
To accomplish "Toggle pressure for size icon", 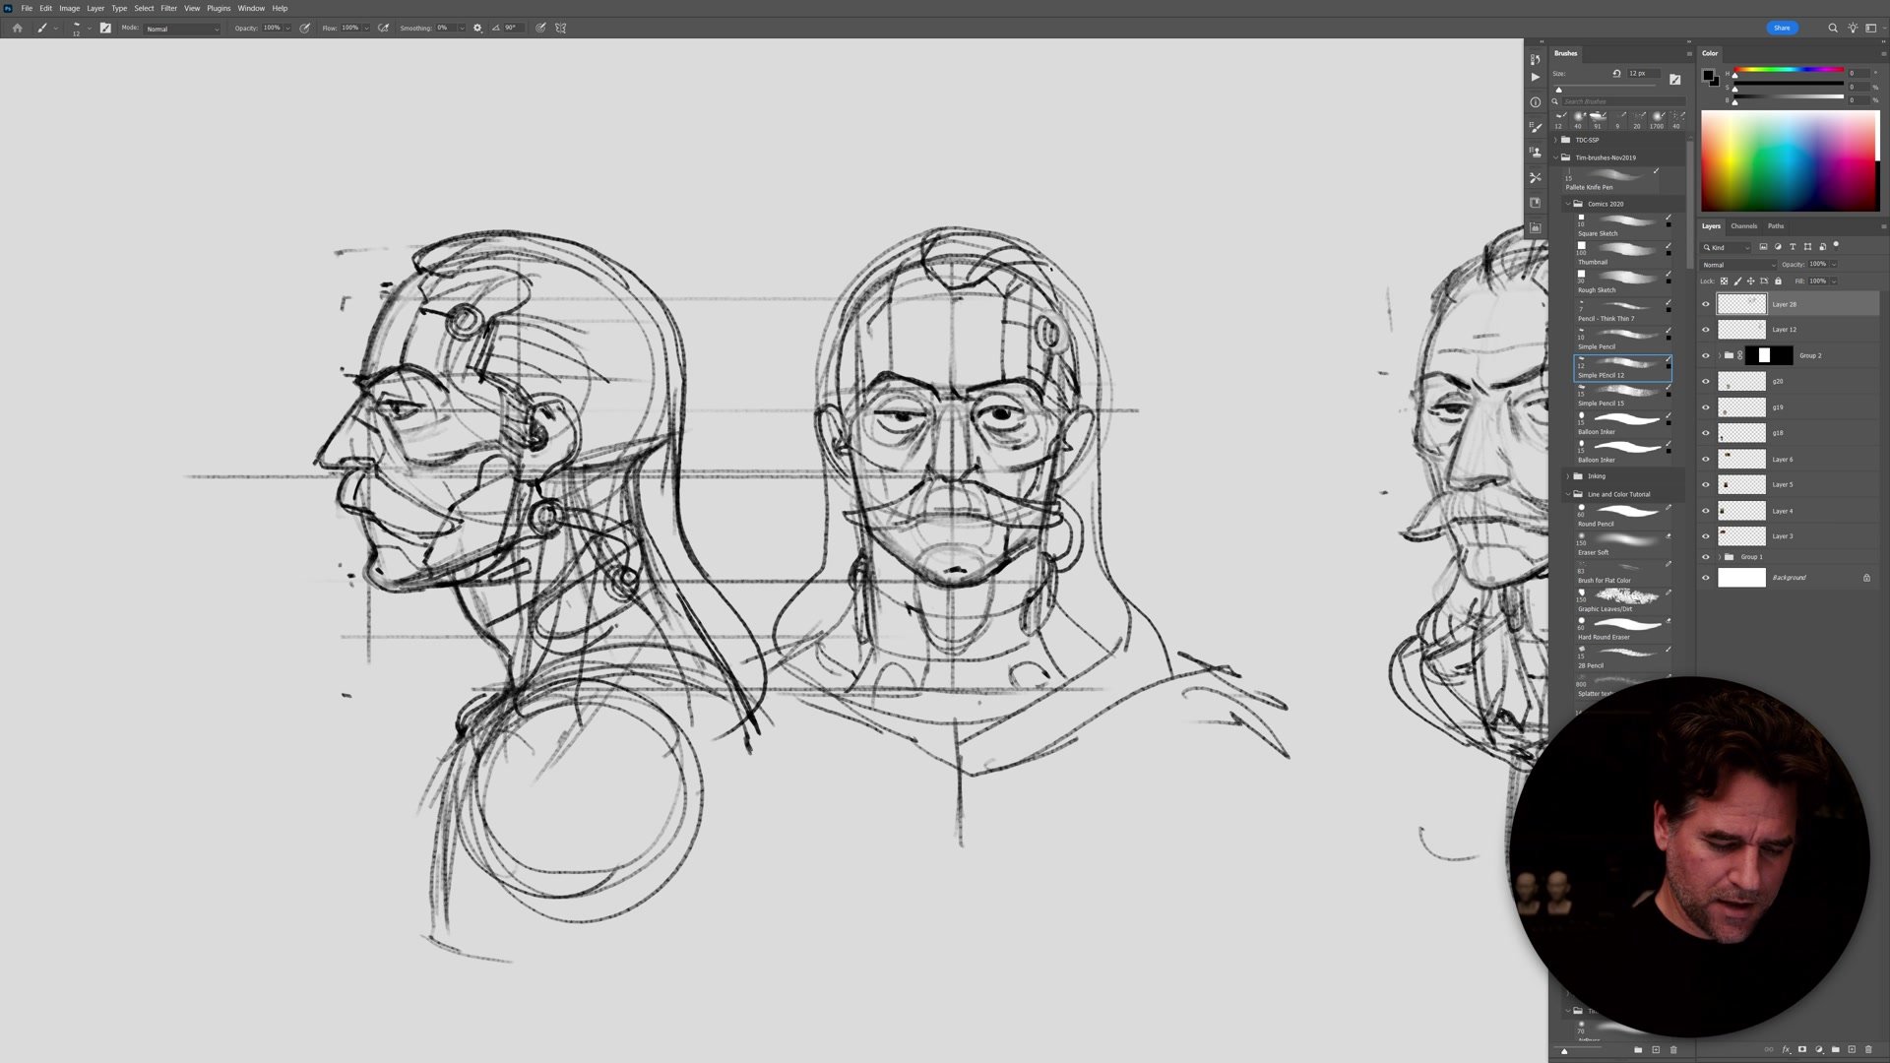I will (540, 28).
